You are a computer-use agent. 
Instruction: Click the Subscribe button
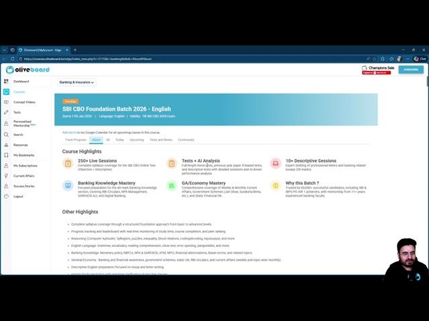411,70
